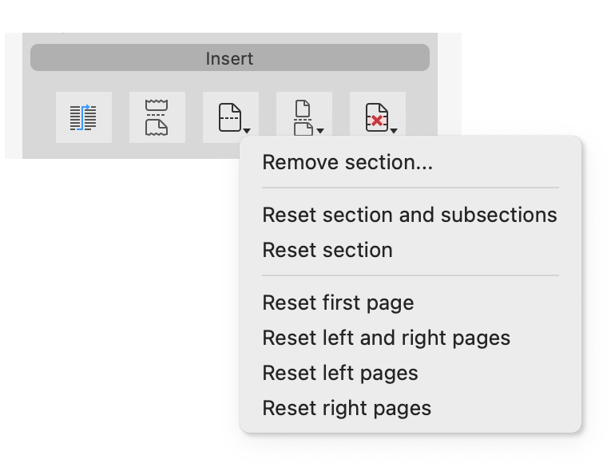This screenshot has height=463, width=607.
Task: Expand dropdown arrow beside the red X icon
Action: pyautogui.click(x=395, y=130)
